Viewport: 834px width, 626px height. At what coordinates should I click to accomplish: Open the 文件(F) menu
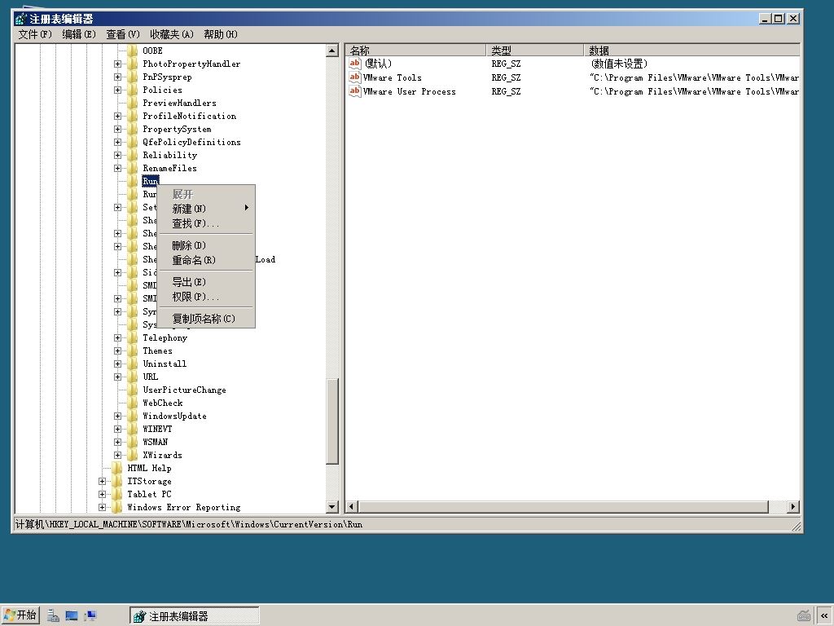pos(35,34)
